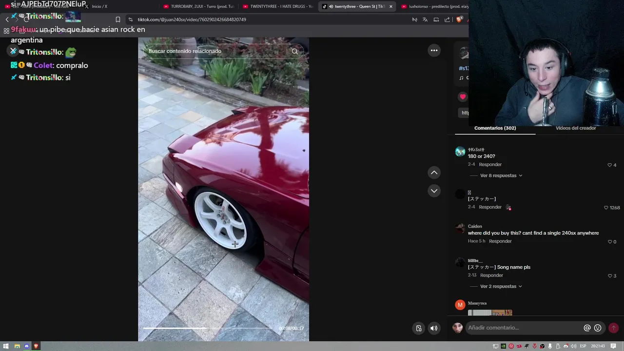Viewport: 624px width, 351px height.
Task: Switch to TURROBABY, 2UU! YouTube tab
Action: [199, 6]
